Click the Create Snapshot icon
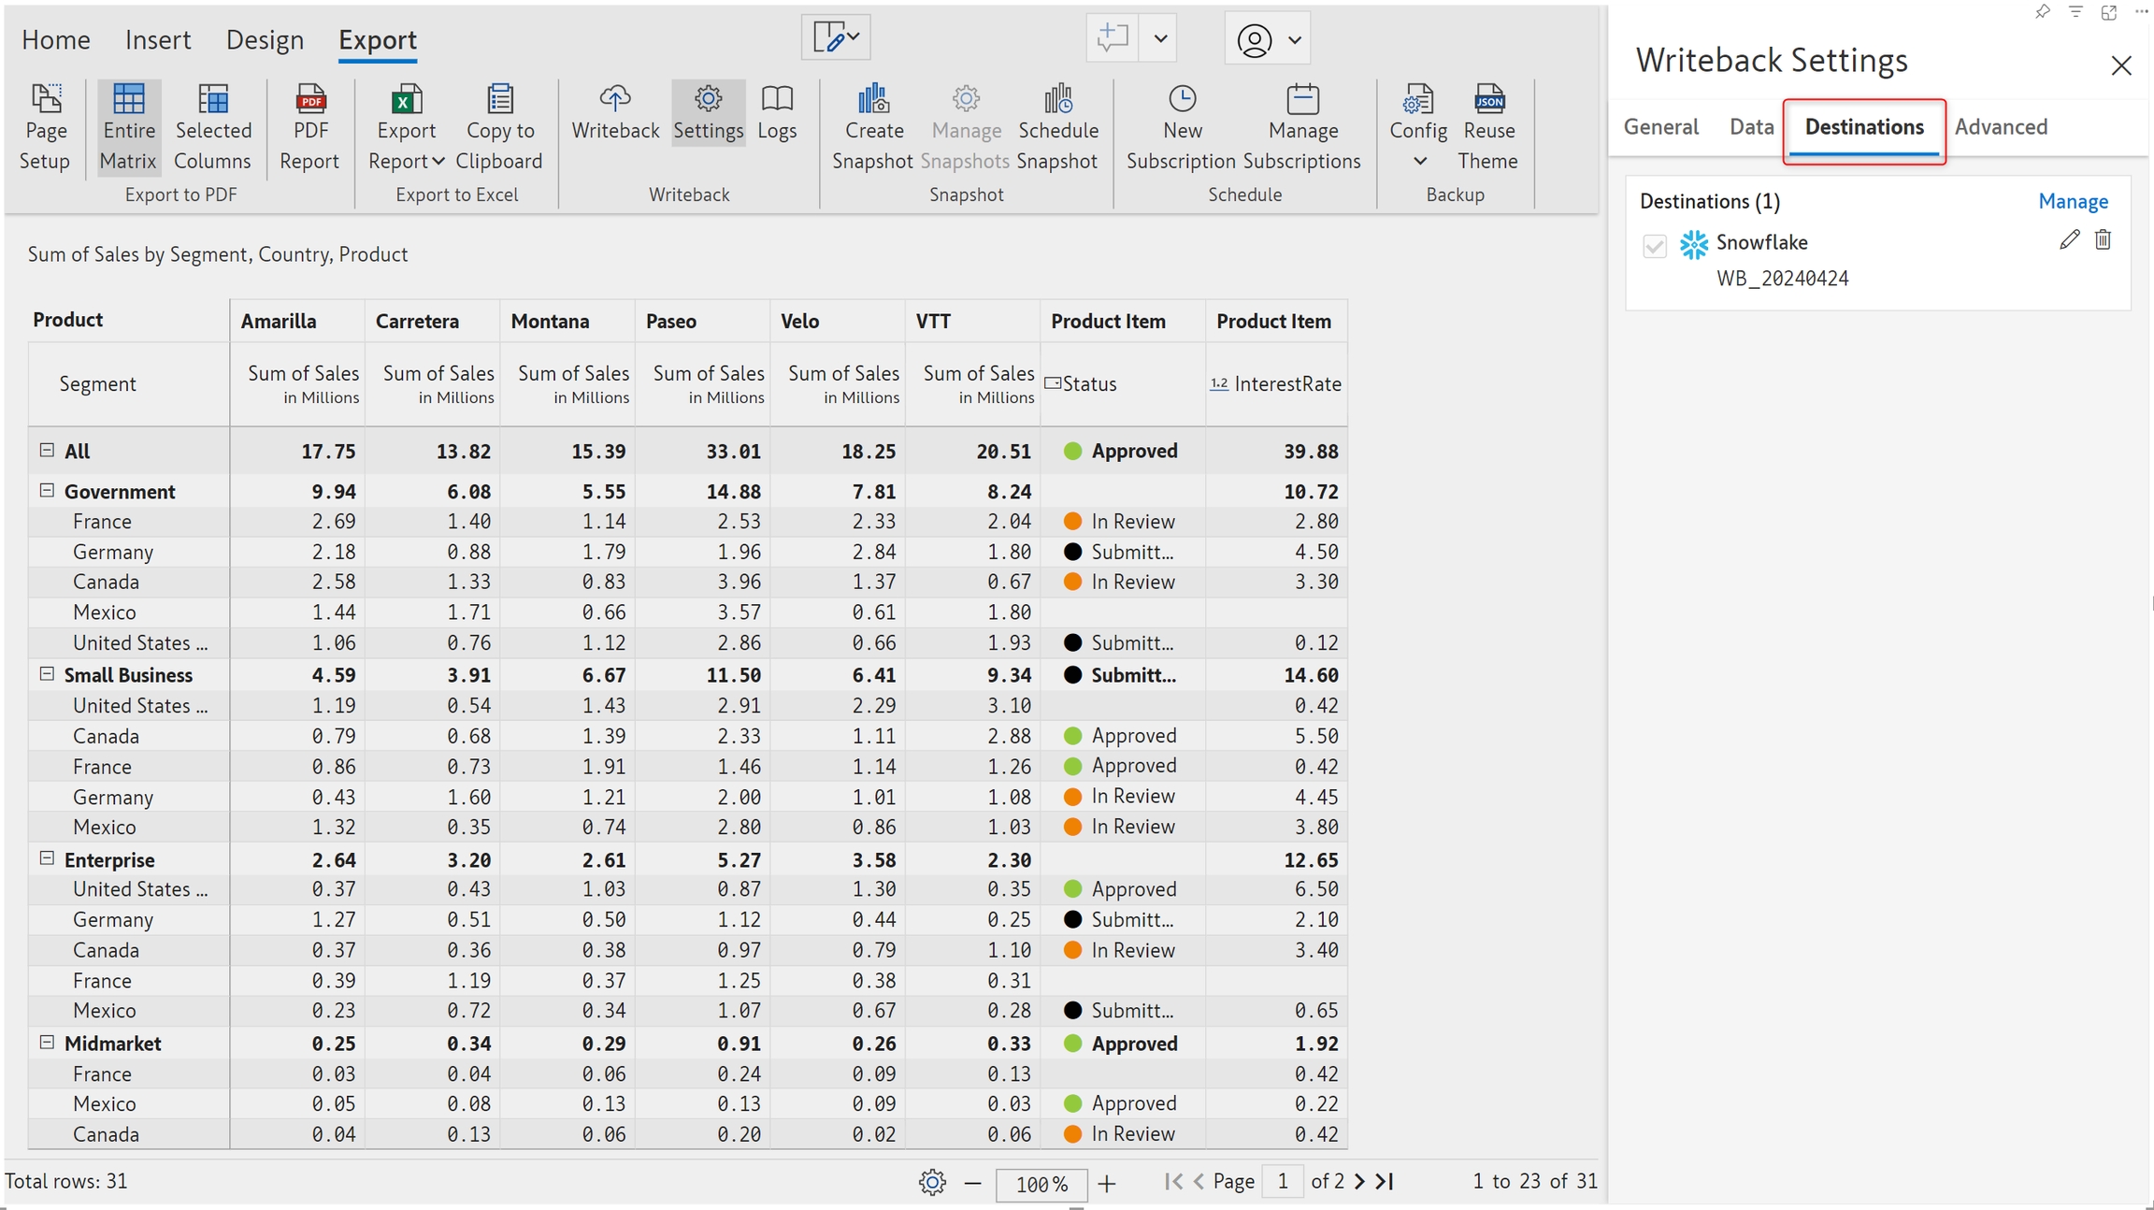 (872, 100)
